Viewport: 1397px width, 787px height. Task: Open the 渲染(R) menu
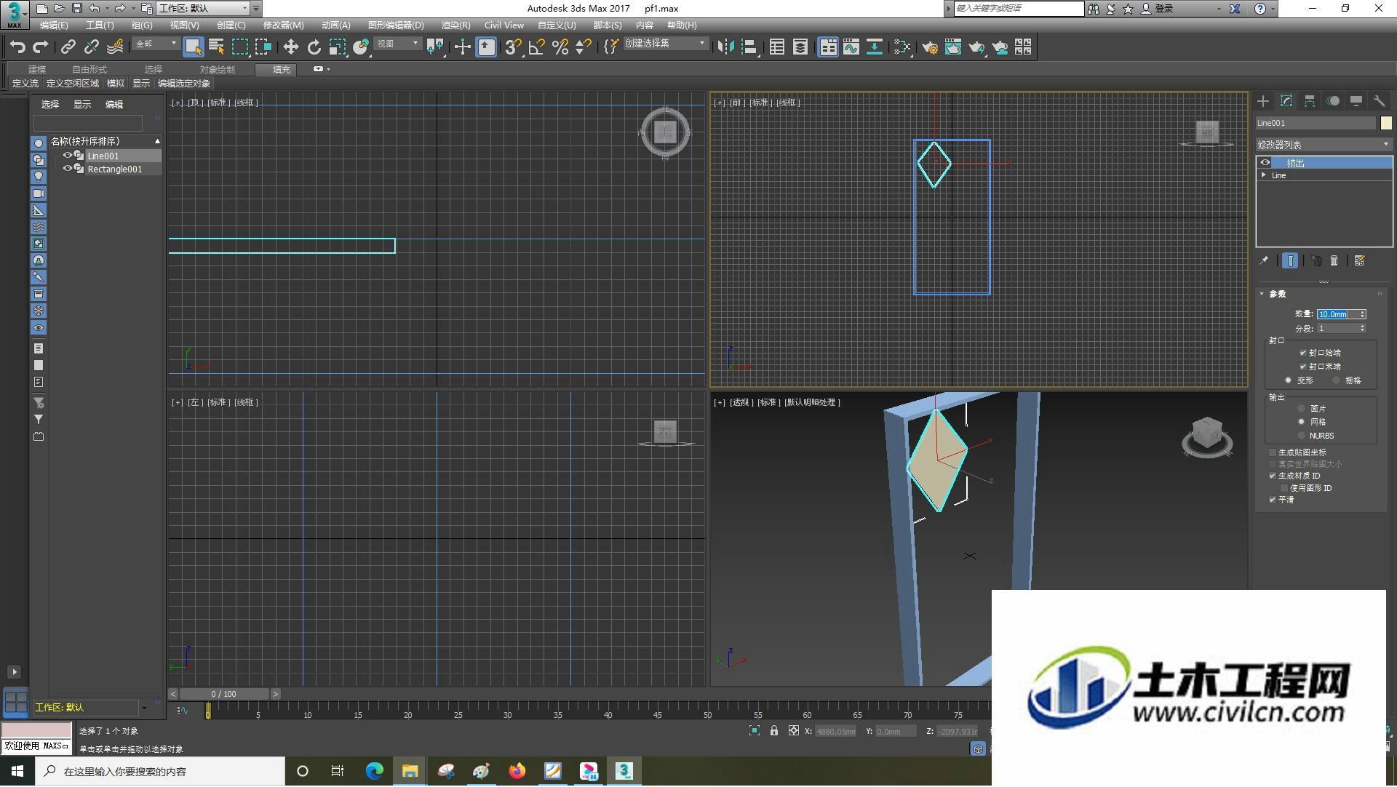tap(455, 25)
